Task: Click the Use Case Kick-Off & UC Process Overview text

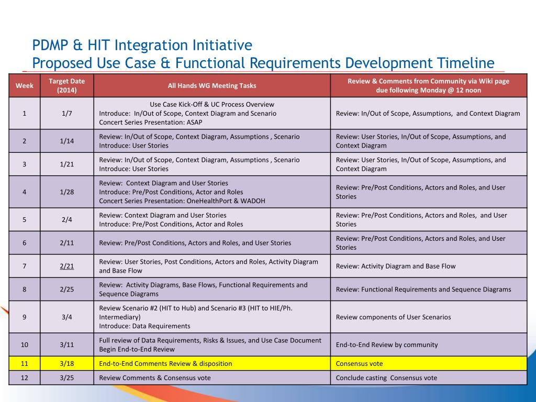Action: (213, 104)
